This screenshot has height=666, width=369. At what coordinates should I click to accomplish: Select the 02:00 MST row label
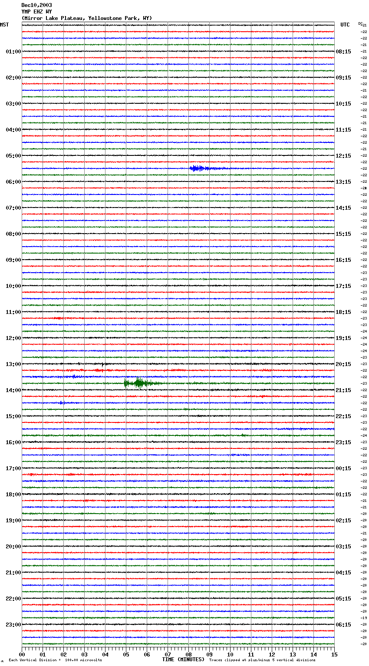click(x=13, y=78)
